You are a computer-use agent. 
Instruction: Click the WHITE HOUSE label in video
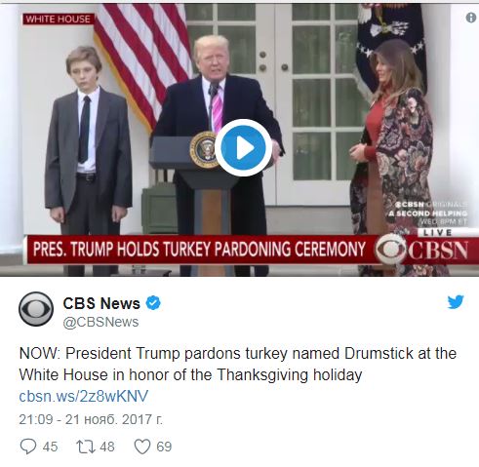(x=59, y=19)
